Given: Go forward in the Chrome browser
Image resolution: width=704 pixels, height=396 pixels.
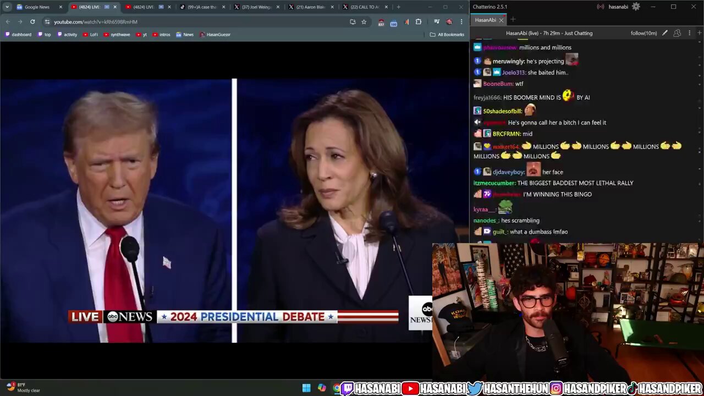Looking at the screenshot, I should point(20,21).
